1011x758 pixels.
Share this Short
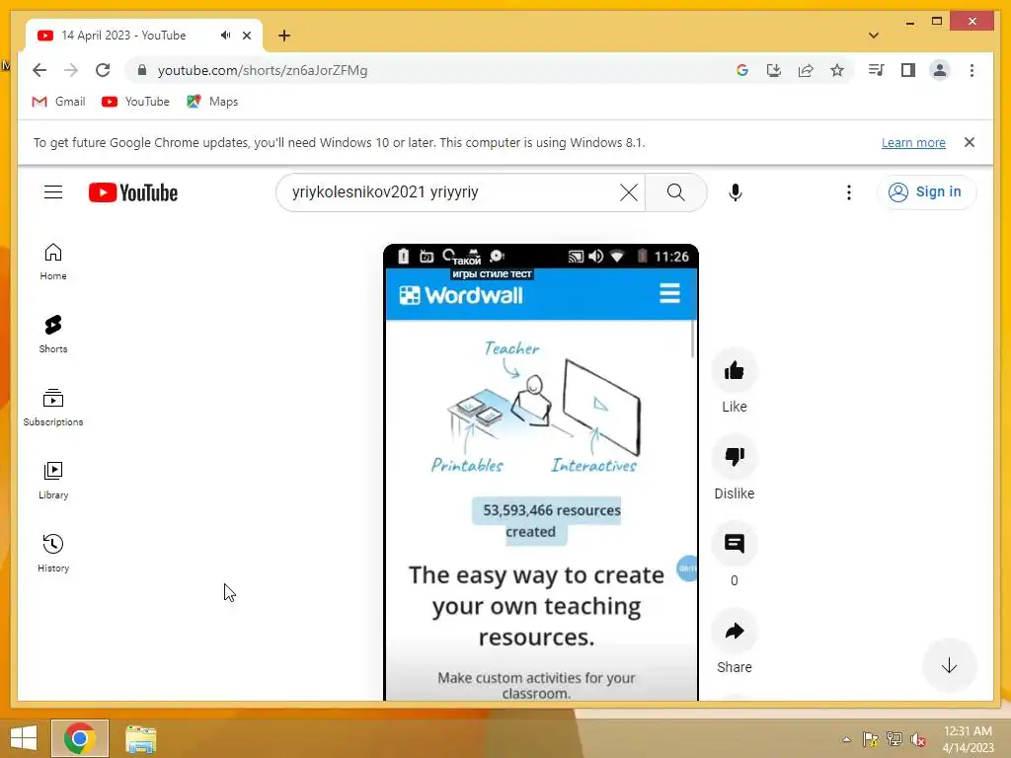[735, 632]
